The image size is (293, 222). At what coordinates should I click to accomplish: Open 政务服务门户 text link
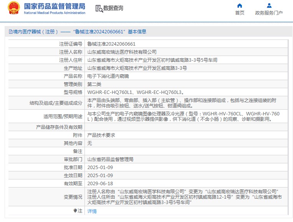[x=269, y=13]
